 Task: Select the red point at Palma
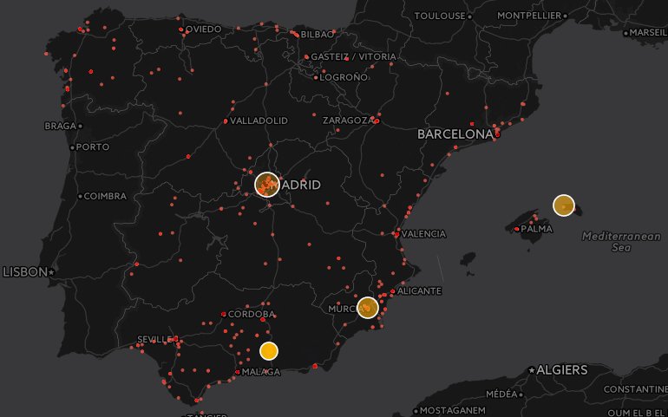coord(517,230)
